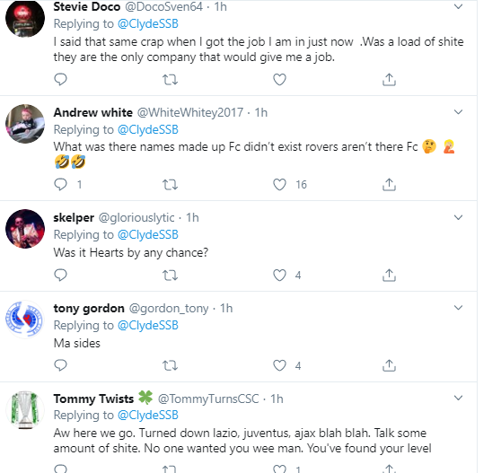Viewport: 501px width, 473px height.
Task: Reply to Andrew white's tweet
Action: (60, 185)
